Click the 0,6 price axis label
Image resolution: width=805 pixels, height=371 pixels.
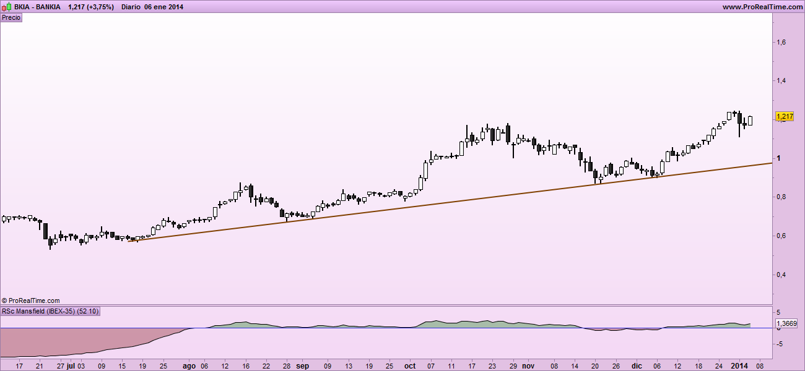(x=781, y=236)
